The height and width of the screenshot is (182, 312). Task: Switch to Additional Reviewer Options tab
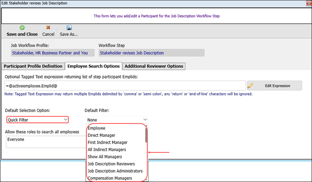tap(154, 66)
